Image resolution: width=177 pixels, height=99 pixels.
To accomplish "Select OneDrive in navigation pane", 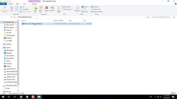I will 9,44.
